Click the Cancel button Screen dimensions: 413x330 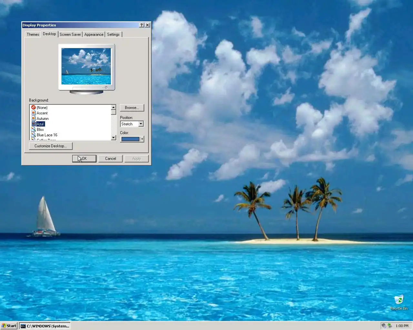click(x=110, y=159)
